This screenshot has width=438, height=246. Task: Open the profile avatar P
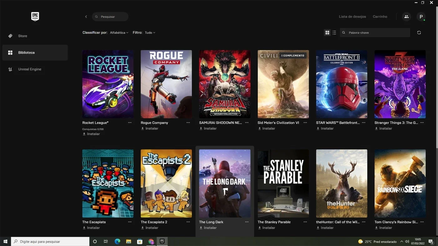421,17
